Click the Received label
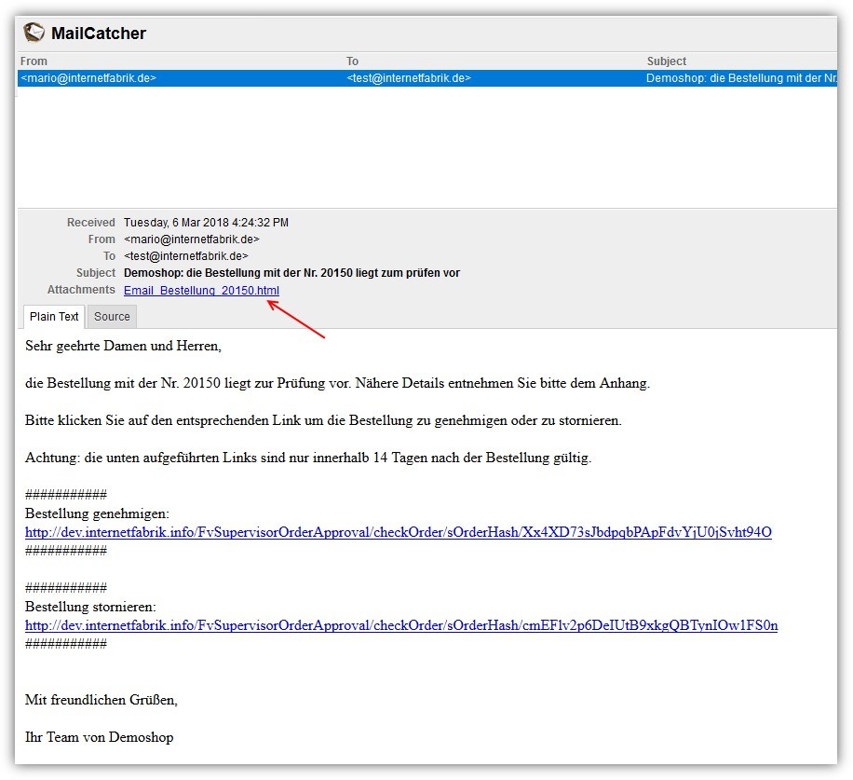Viewport: 853px width, 780px height. (x=91, y=223)
